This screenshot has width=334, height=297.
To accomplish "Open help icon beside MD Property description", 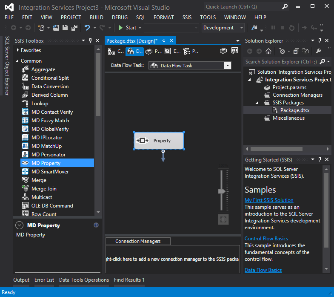I will pyautogui.click(x=96, y=225).
